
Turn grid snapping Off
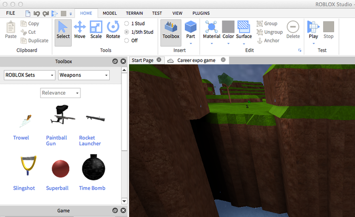131,40
